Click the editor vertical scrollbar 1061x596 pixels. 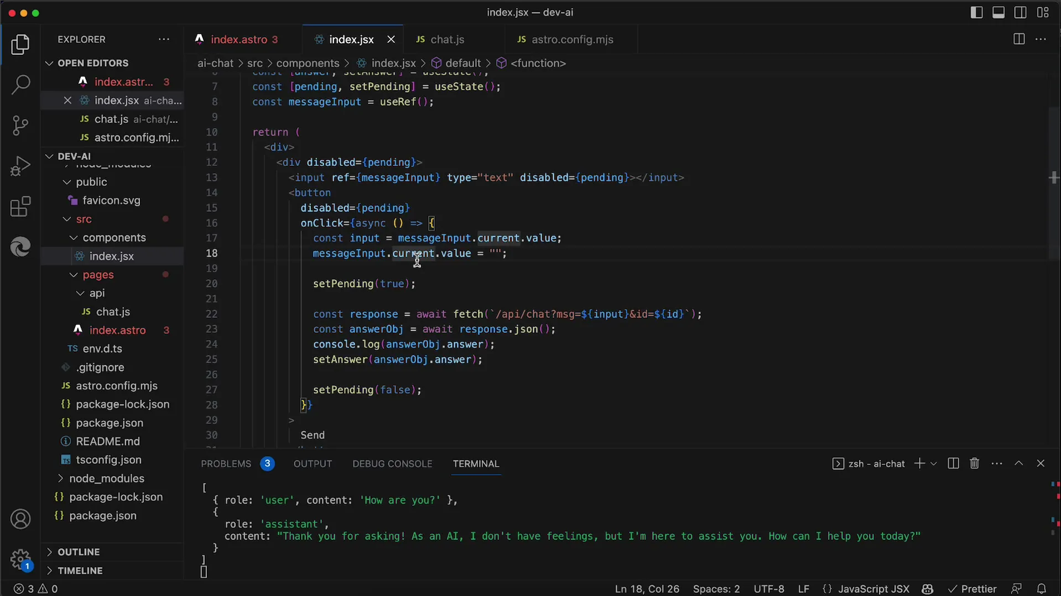click(1054, 182)
